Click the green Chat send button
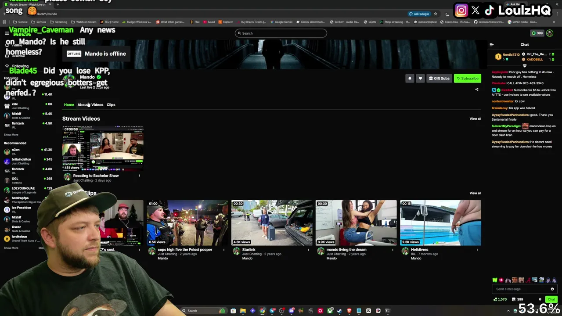Viewport: 562px width, 316px height. (x=551, y=299)
